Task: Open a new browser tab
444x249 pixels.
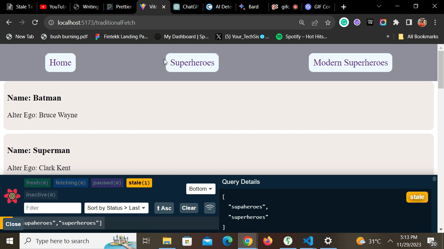Action: (344, 7)
